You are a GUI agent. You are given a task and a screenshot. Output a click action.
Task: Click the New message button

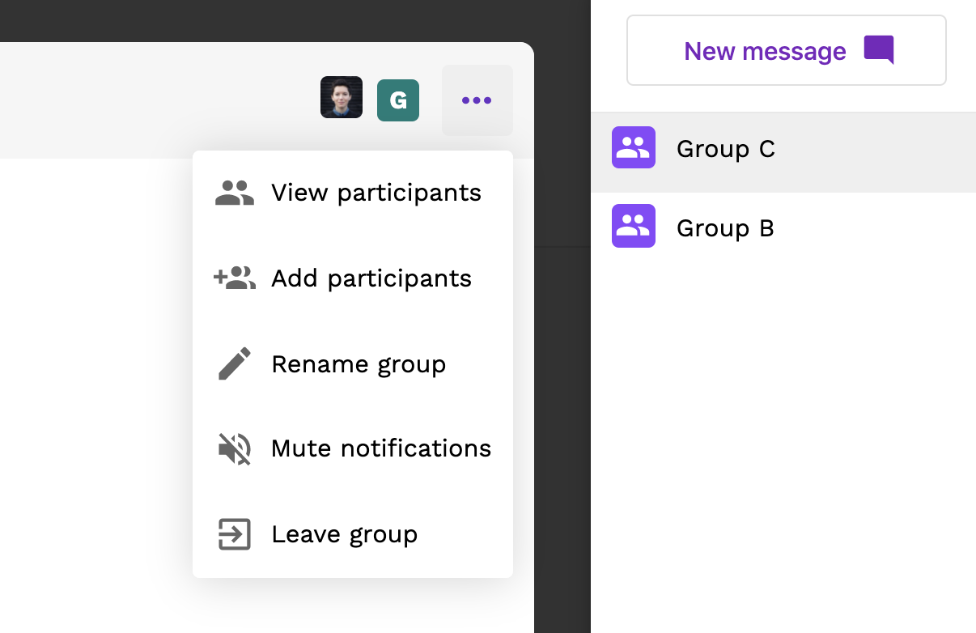[787, 50]
